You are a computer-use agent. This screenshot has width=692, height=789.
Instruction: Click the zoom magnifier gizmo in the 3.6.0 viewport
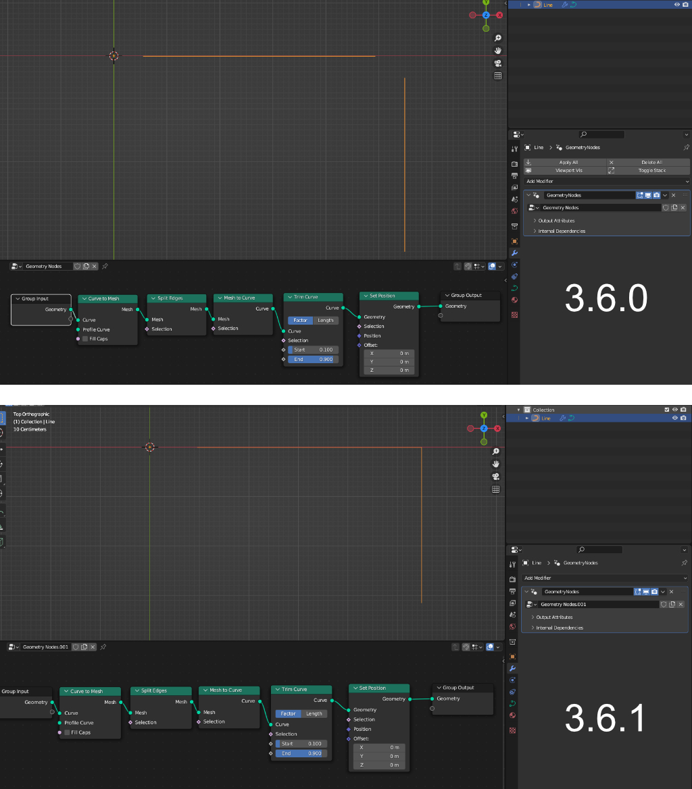(497, 38)
